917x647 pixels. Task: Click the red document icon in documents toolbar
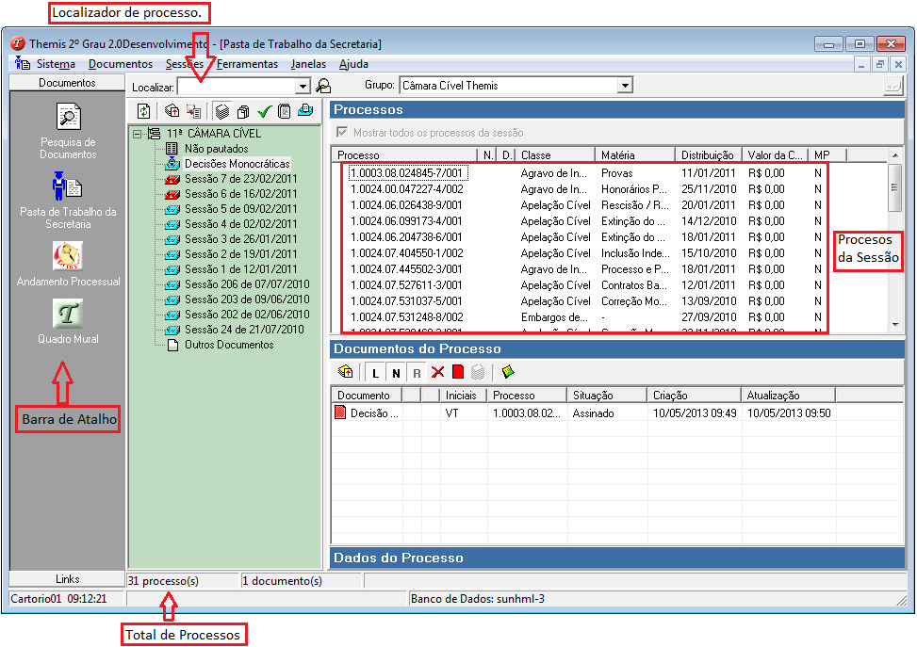point(458,372)
